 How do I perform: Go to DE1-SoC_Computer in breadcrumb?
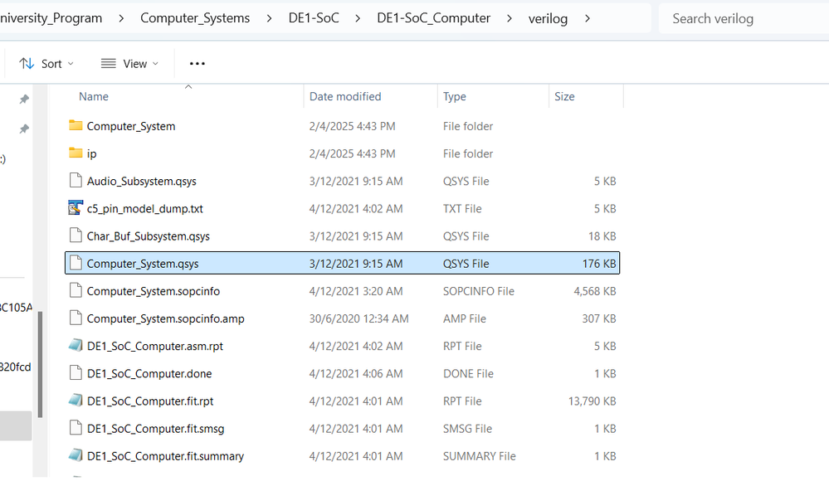(433, 18)
